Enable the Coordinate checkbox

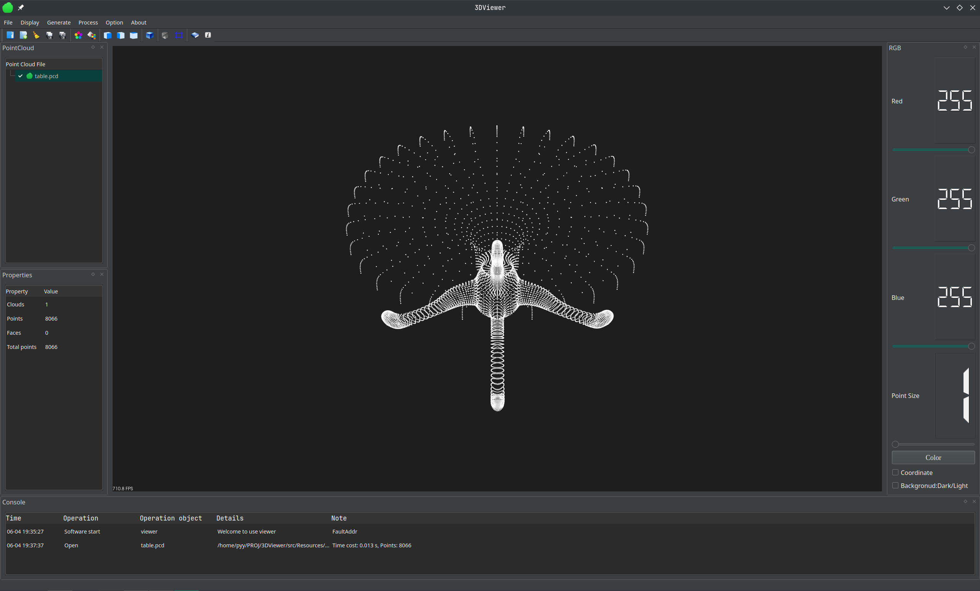click(x=895, y=473)
